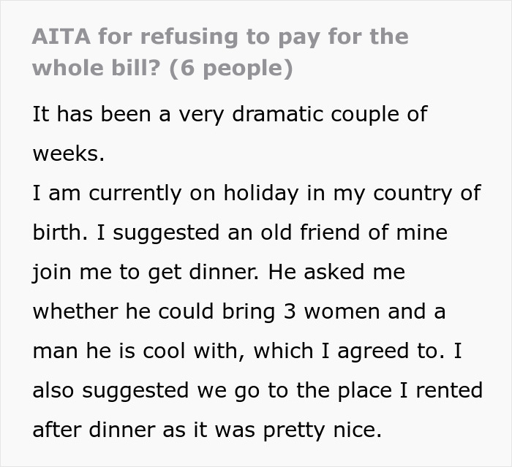
Task: Click the phrase "He asked me"
Action: [336, 273]
